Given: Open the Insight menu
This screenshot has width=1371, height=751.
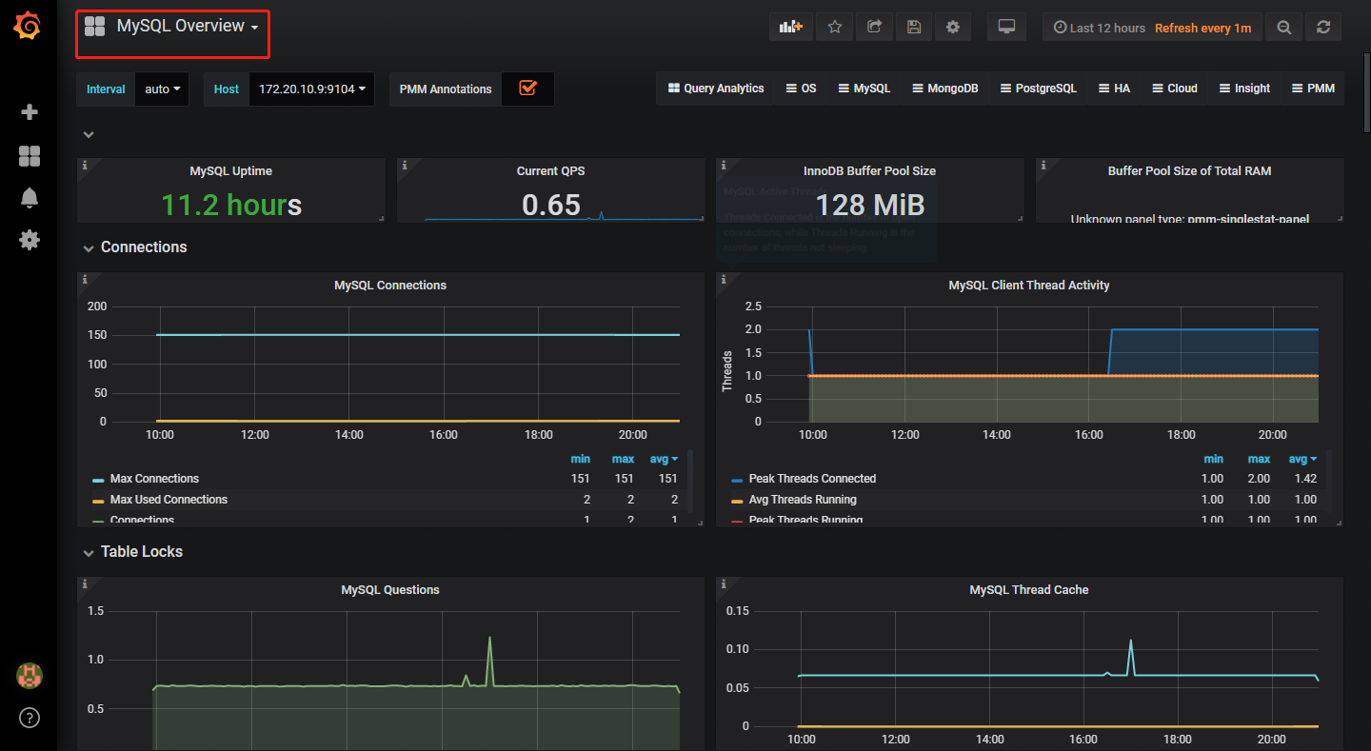Looking at the screenshot, I should click(x=1244, y=89).
